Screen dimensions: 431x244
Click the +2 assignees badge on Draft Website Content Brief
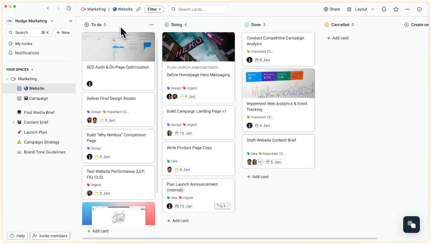click(x=260, y=162)
